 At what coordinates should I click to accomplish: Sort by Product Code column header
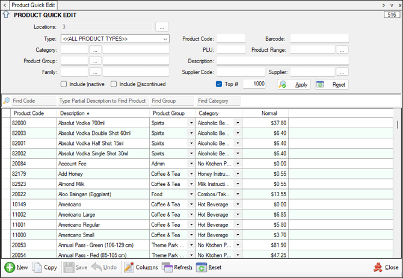pos(34,113)
